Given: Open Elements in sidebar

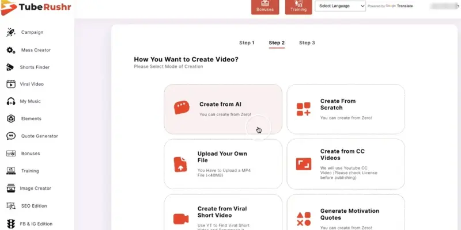Looking at the screenshot, I should tap(31, 119).
